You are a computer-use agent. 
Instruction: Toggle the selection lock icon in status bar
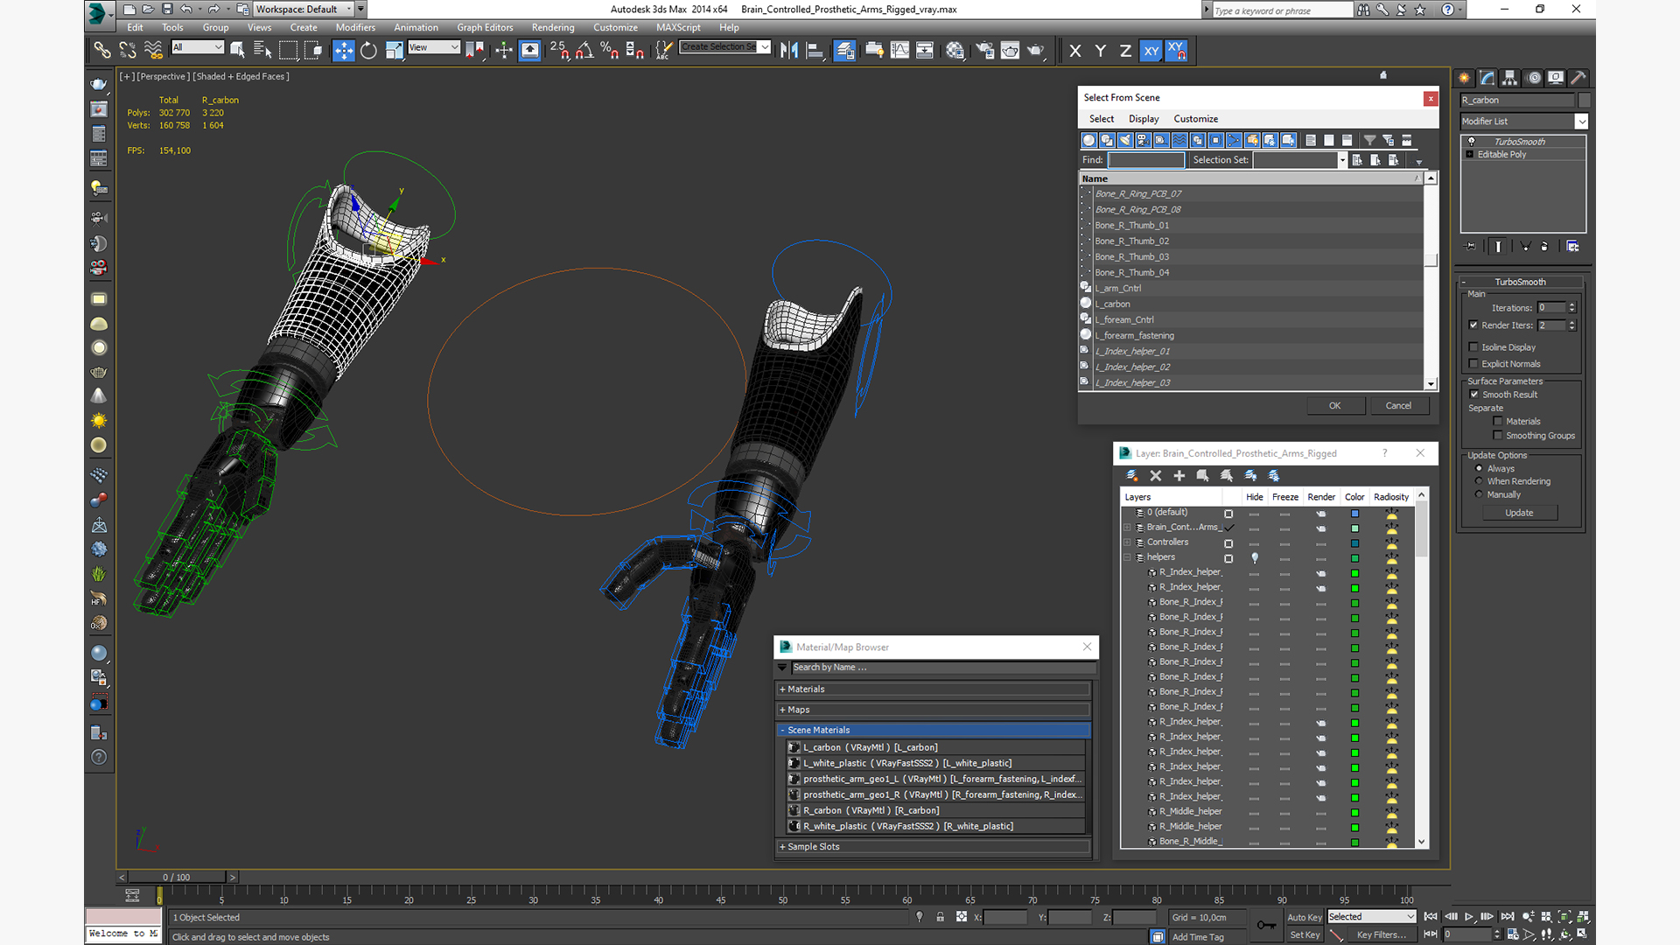tap(940, 917)
